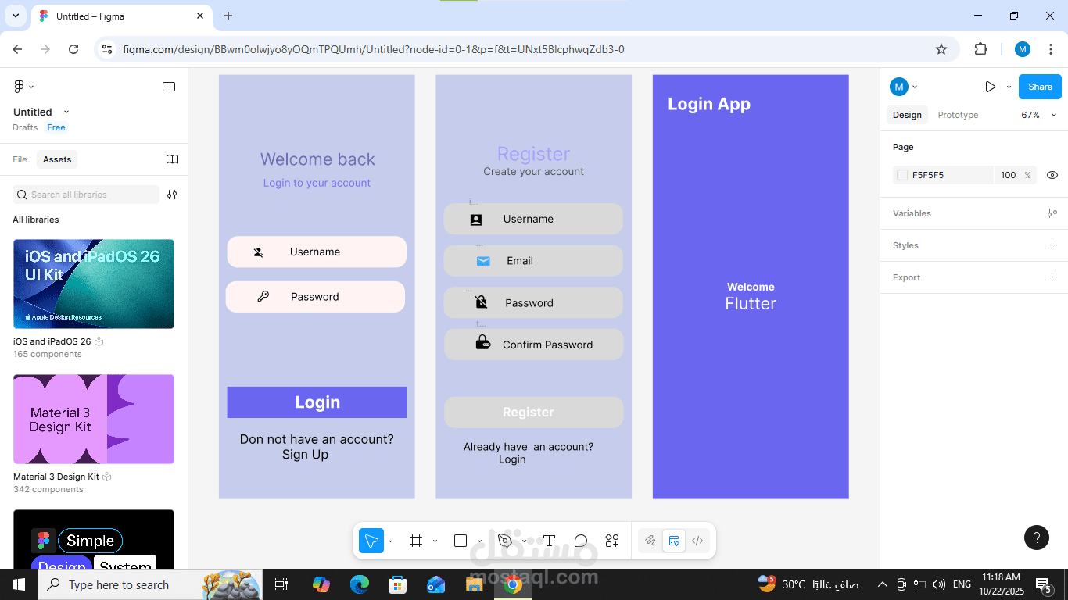1068x600 pixels.
Task: Select the Text tool
Action: pos(549,541)
